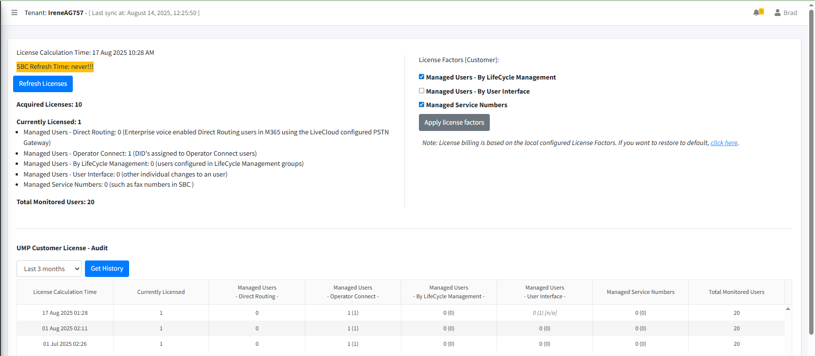
Task: Open the hamburger navigation menu
Action: point(15,13)
